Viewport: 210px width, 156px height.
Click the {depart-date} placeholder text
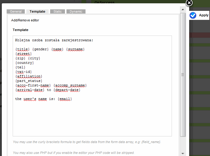pyautogui.click(x=67, y=90)
